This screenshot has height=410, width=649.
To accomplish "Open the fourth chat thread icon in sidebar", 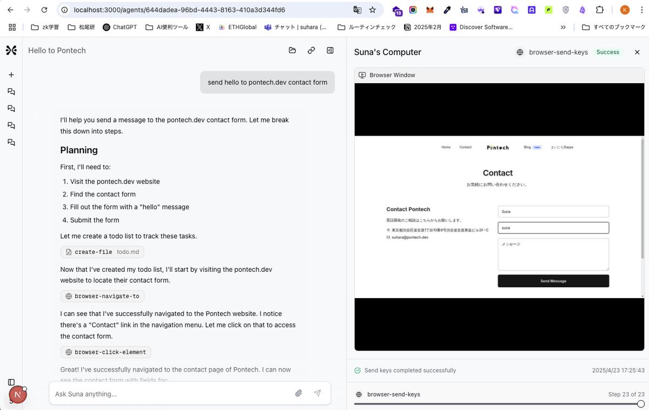I will (11, 143).
